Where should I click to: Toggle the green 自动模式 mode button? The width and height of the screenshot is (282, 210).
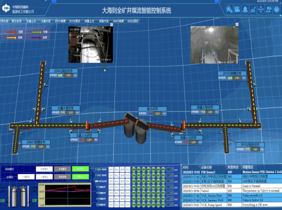pyautogui.click(x=81, y=169)
